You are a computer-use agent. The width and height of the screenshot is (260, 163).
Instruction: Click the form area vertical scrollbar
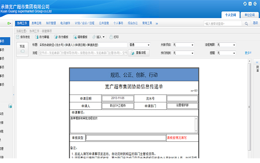coord(249,107)
